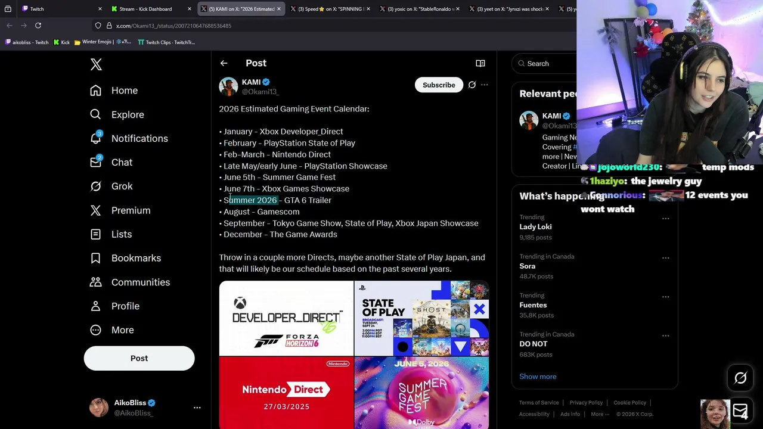This screenshot has width=763, height=429.
Task: Switch to the Speed on X tab
Action: coord(330,9)
